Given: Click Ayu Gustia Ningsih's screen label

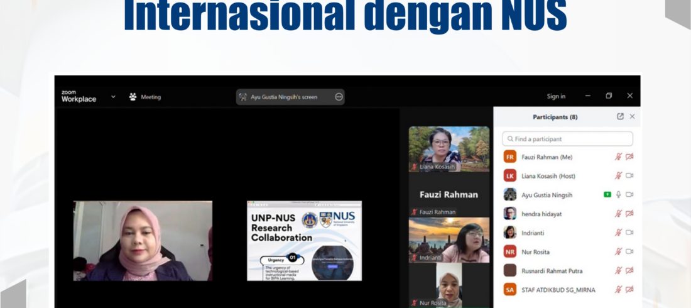Looking at the screenshot, I should (284, 97).
